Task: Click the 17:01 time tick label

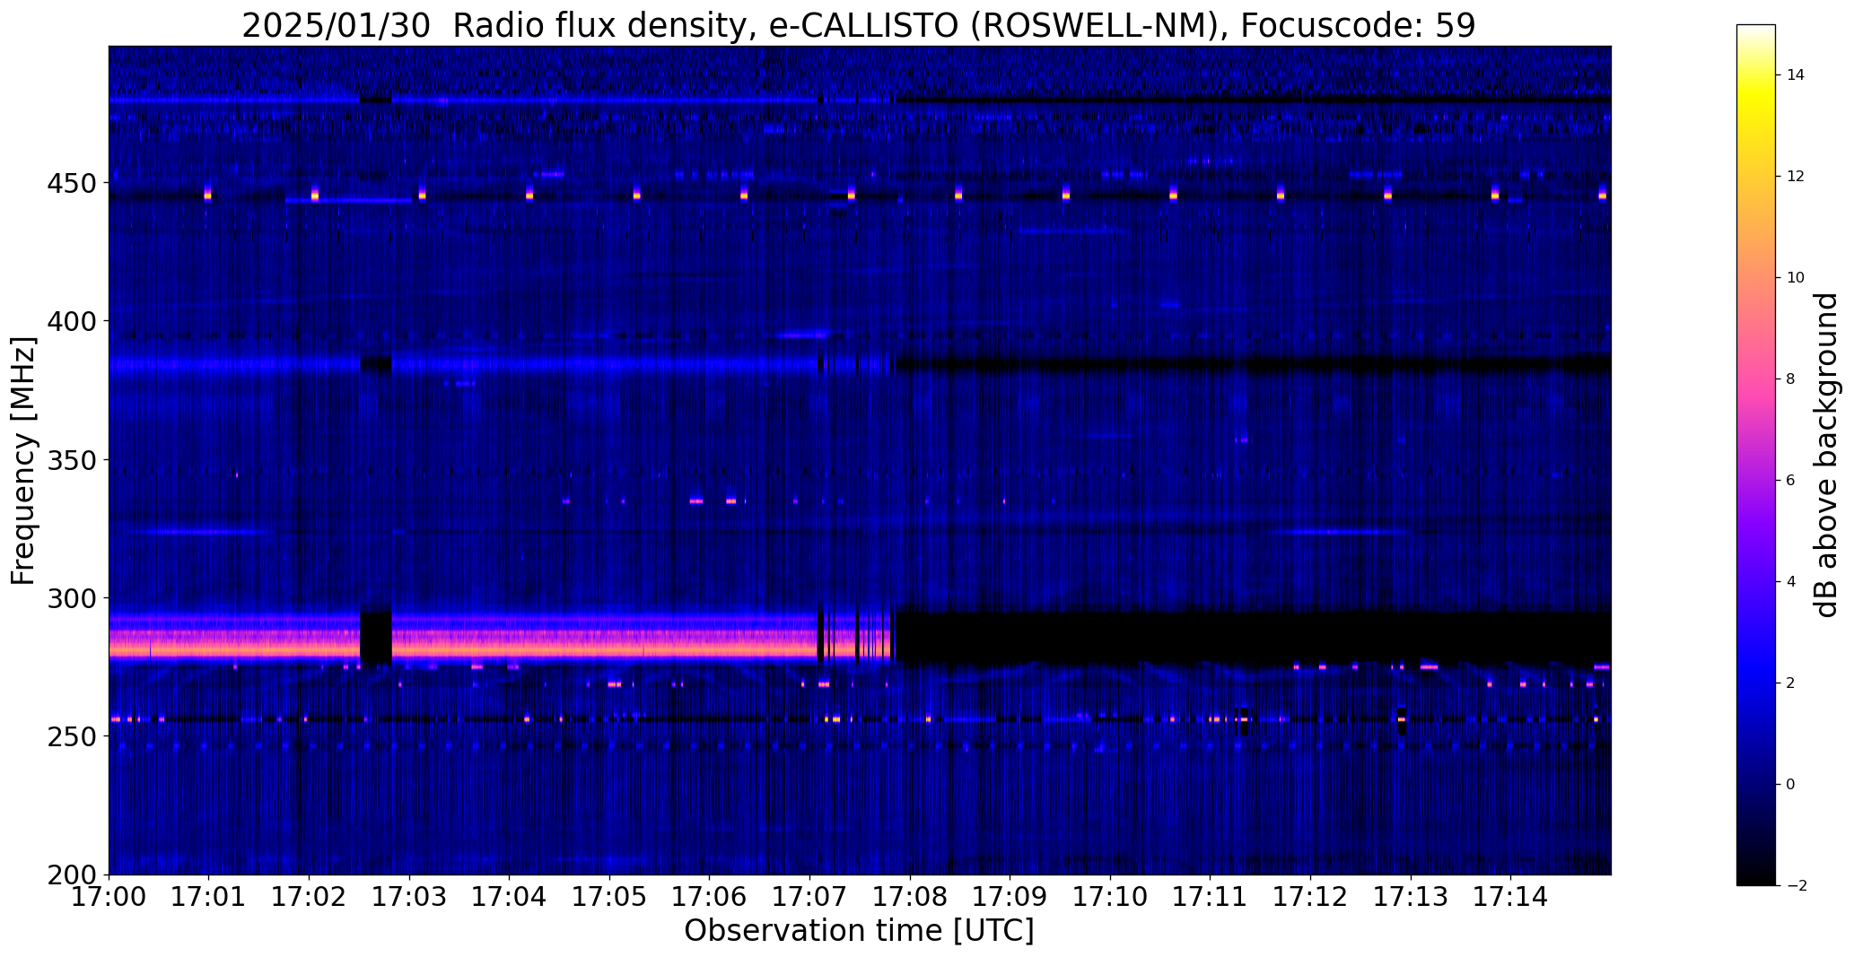Action: [209, 896]
